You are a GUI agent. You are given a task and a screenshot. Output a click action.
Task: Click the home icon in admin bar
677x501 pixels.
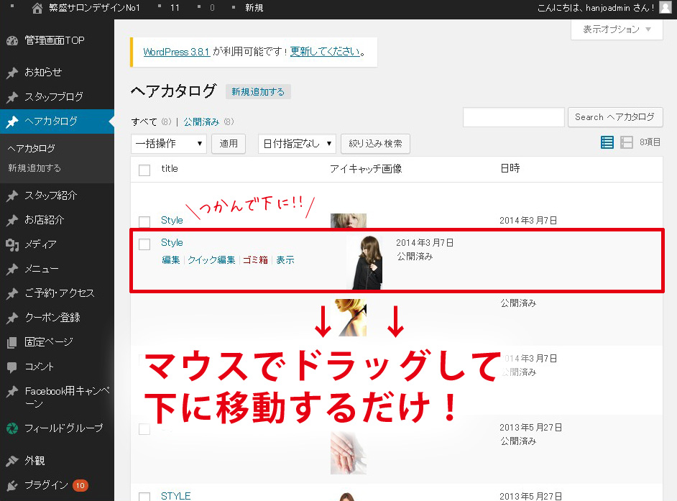point(37,8)
